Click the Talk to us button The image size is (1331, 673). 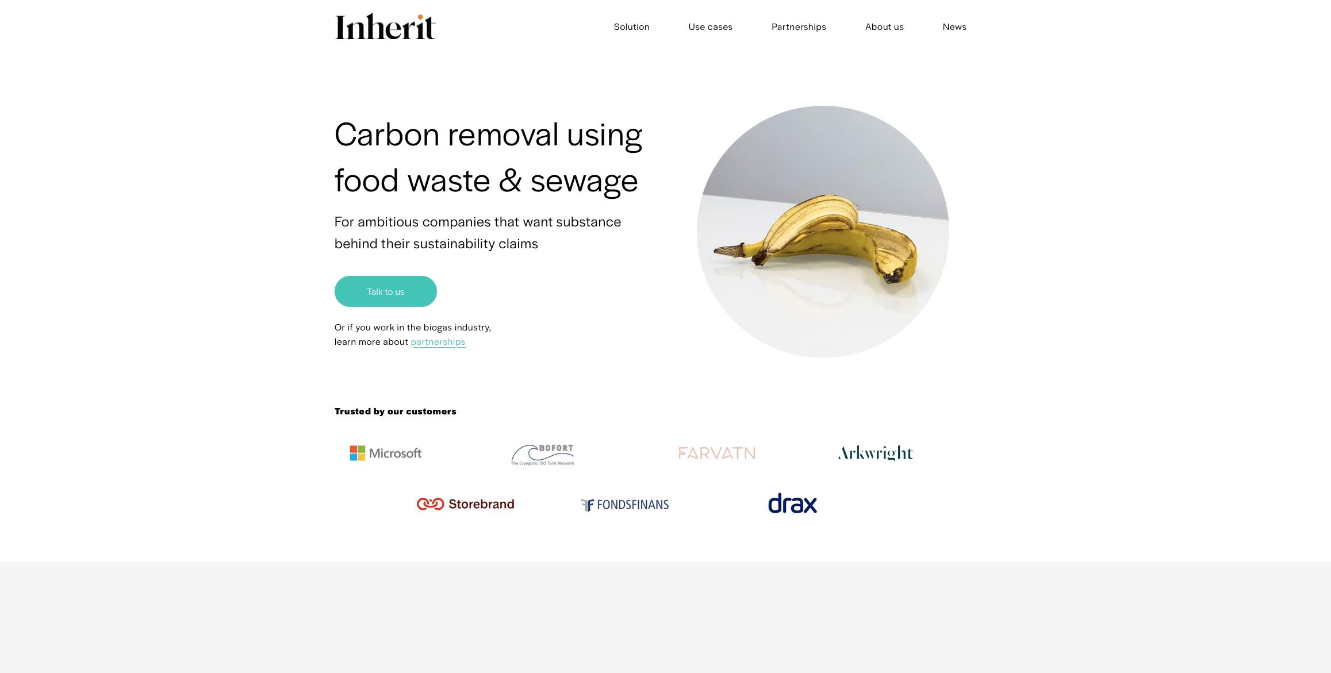click(386, 291)
